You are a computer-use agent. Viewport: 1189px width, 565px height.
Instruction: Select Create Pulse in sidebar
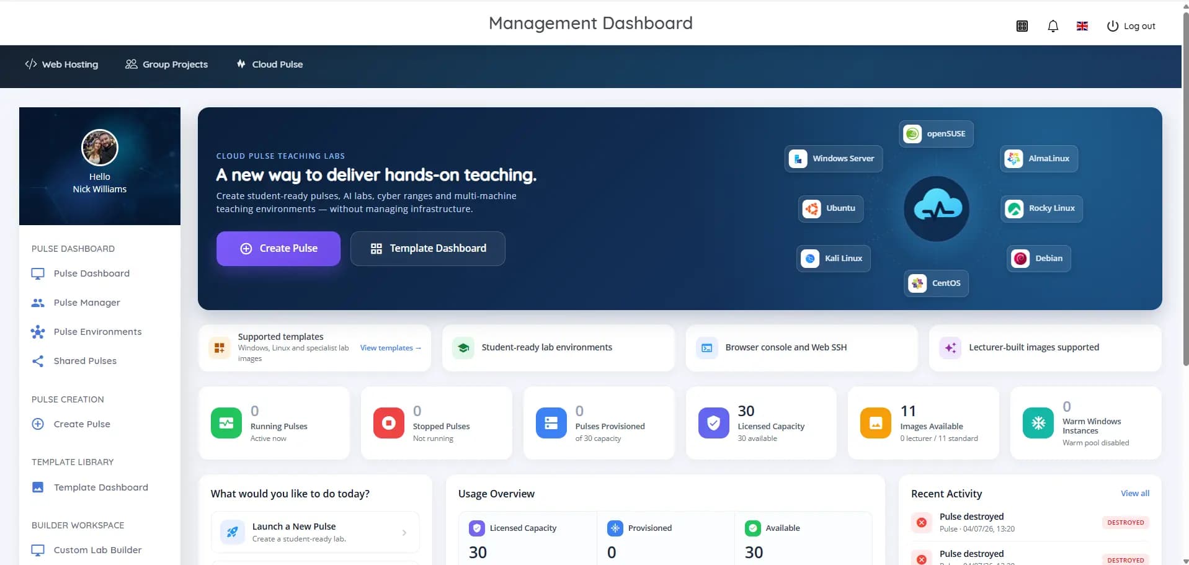coord(71,424)
